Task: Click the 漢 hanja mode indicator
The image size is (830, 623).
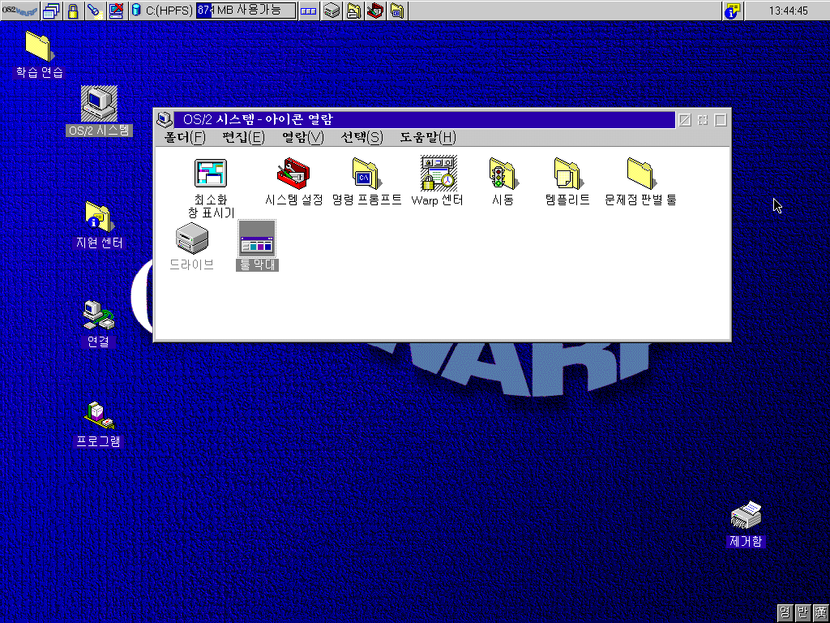Action: point(820,613)
